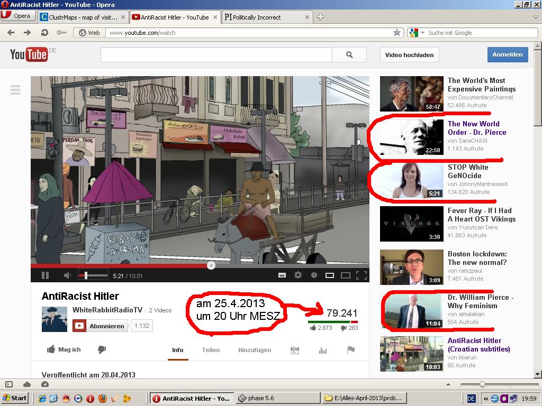Viewport: 542px width, 406px height.
Task: Toggle the Opera panels sidebar icon
Action: [10, 384]
